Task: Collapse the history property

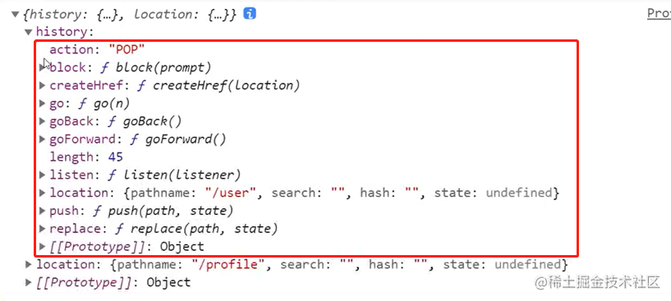Action: tap(28, 32)
